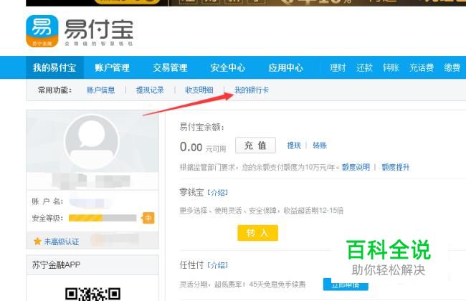Screen dimensions: 466x301
Task: Open 未高级认证 link
Action: [62, 242]
